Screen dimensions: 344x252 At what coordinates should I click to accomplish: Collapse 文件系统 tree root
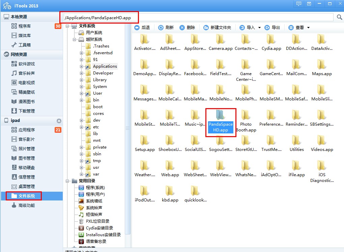[x=67, y=26]
